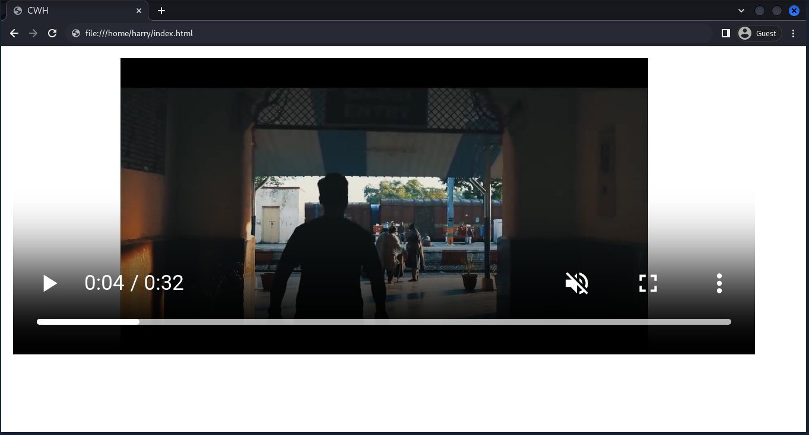
Task: Open a new tab
Action: click(161, 11)
